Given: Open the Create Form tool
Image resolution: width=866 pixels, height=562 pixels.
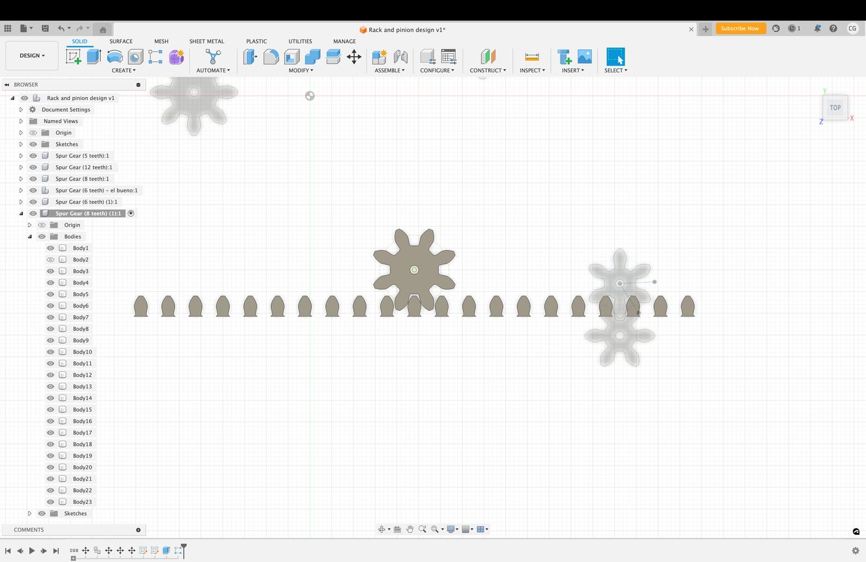Looking at the screenshot, I should [x=176, y=57].
